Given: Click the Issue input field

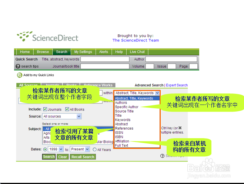Looking at the screenshot, I should click(172, 66).
